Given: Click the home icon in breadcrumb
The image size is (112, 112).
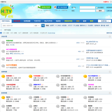Looking at the screenshot, I should [x=1, y=30].
